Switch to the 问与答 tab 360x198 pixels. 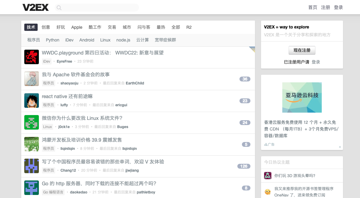144,27
